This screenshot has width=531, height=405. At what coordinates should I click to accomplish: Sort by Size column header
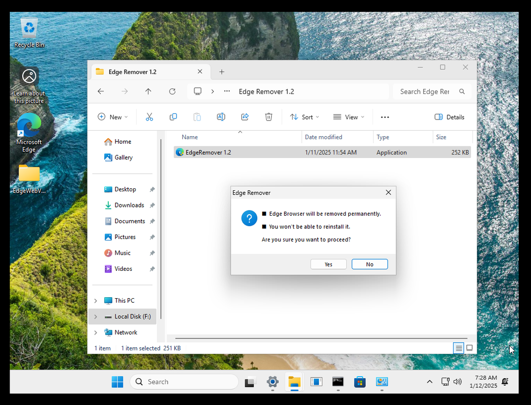click(x=441, y=137)
